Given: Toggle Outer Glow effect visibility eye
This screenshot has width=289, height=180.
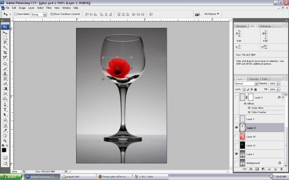Looking at the screenshot, I should pos(249,108).
